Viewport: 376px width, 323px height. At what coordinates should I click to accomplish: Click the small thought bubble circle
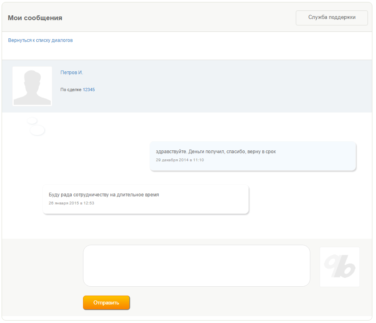tap(32, 121)
